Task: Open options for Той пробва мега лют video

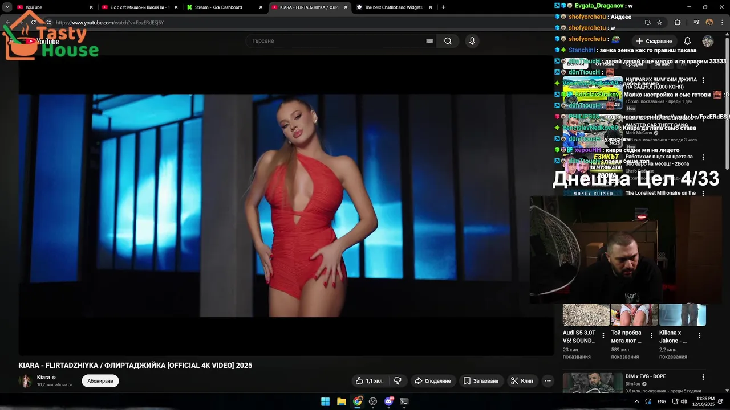Action: 651,335
